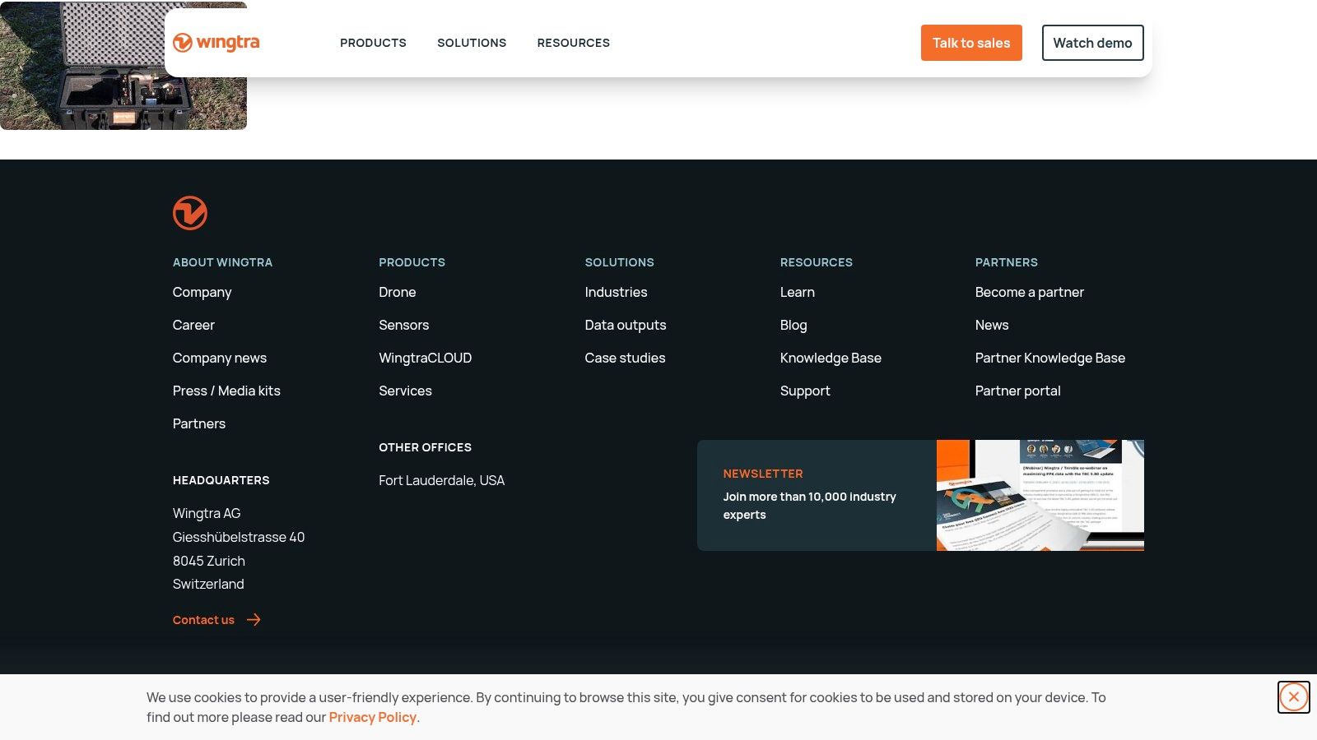Click the Contact us arrow icon
The height and width of the screenshot is (740, 1317).
pos(254,620)
